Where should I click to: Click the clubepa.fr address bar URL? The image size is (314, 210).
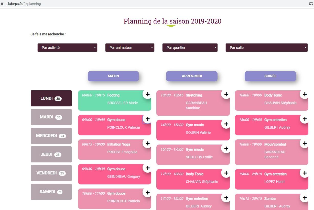[x=24, y=4]
